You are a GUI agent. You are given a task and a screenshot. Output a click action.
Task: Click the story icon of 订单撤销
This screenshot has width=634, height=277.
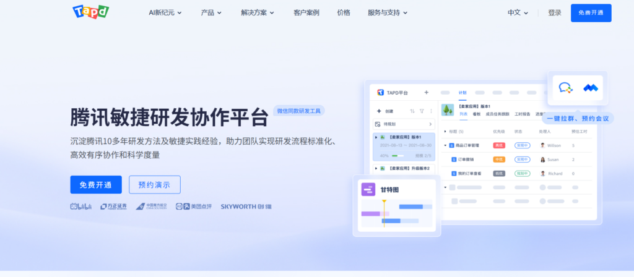pyautogui.click(x=454, y=160)
